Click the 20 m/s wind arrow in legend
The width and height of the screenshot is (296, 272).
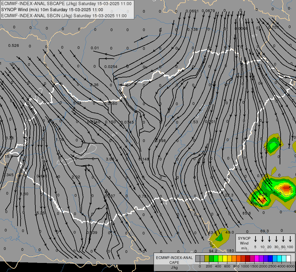[269, 239]
